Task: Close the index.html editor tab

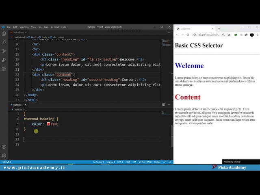Action: pyautogui.click(x=26, y=32)
